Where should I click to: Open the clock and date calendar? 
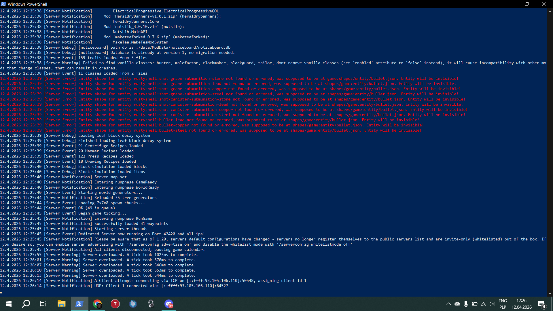click(521, 304)
